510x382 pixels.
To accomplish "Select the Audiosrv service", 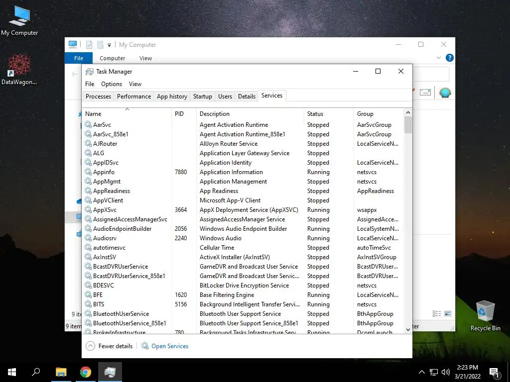I will point(243,238).
